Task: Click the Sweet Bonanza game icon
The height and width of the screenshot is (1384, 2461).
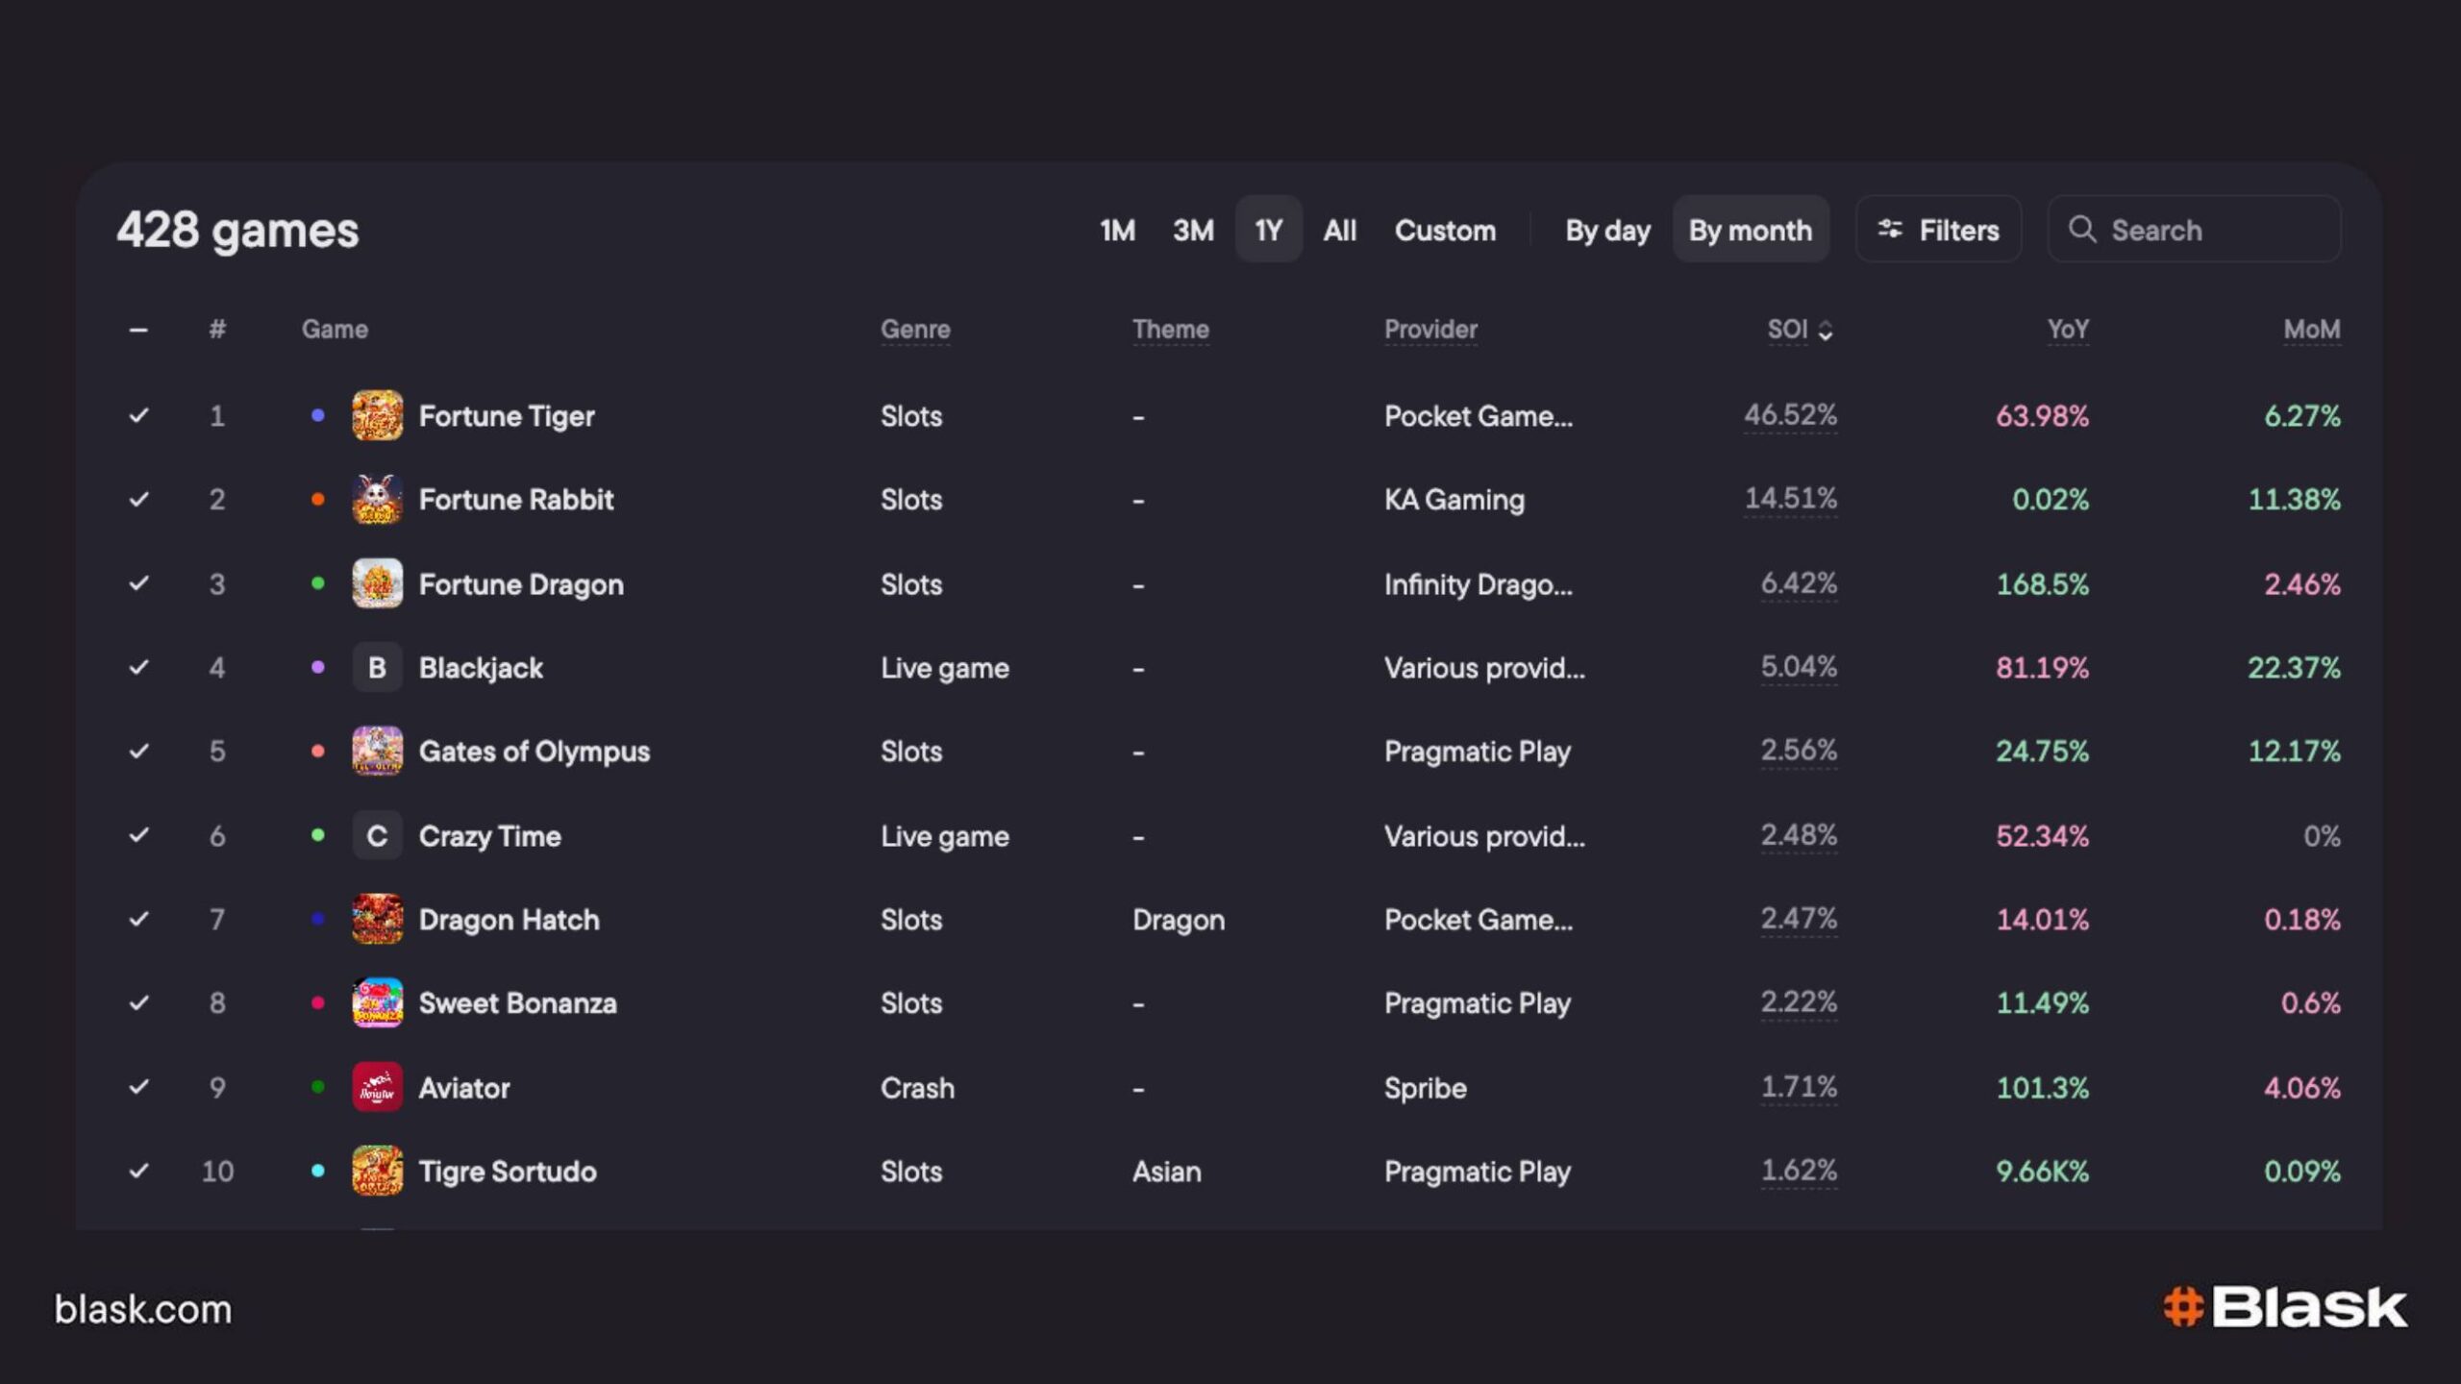Action: [x=377, y=1003]
